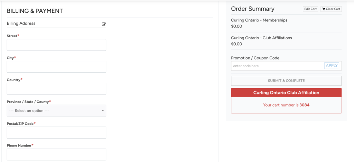The height and width of the screenshot is (162, 354).
Task: Focus the City input field
Action: (56, 67)
